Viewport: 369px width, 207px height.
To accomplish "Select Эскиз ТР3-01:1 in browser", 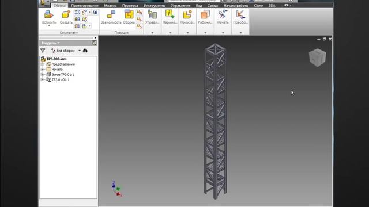I will (63, 74).
